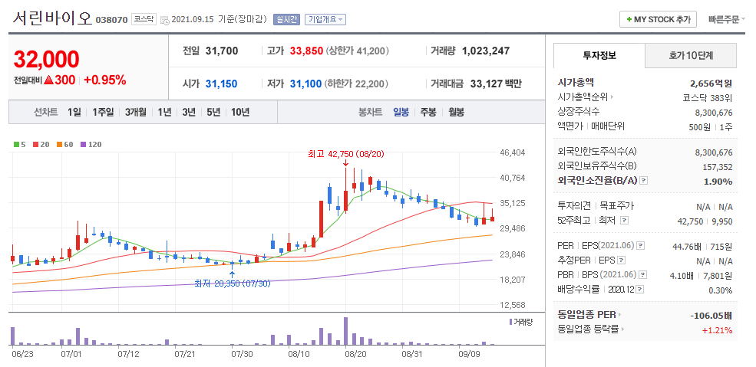Select the 월봉 monthly candle chart
Viewport: 756px width, 367px height.
456,112
